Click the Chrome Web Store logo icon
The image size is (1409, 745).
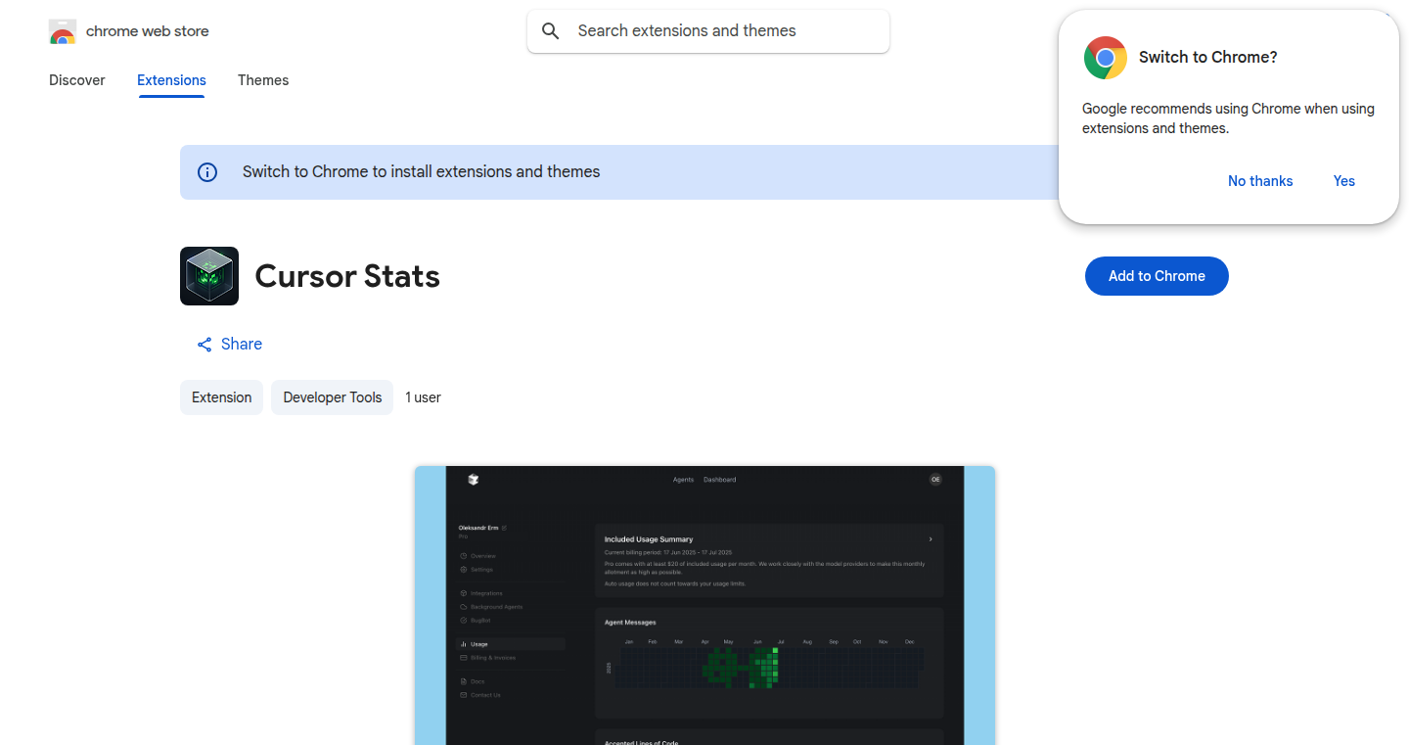click(63, 31)
